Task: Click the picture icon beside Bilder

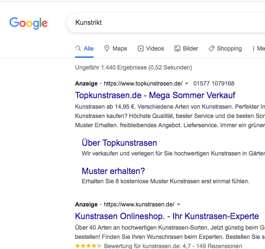Action: click(177, 48)
